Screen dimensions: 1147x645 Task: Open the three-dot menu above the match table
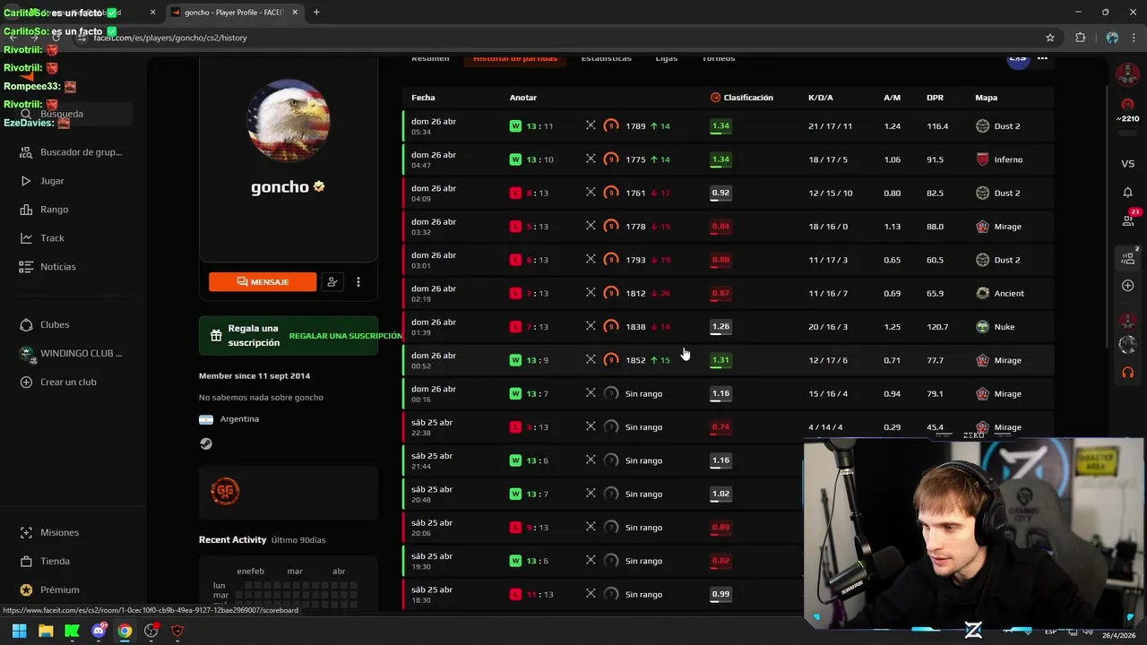point(1042,58)
